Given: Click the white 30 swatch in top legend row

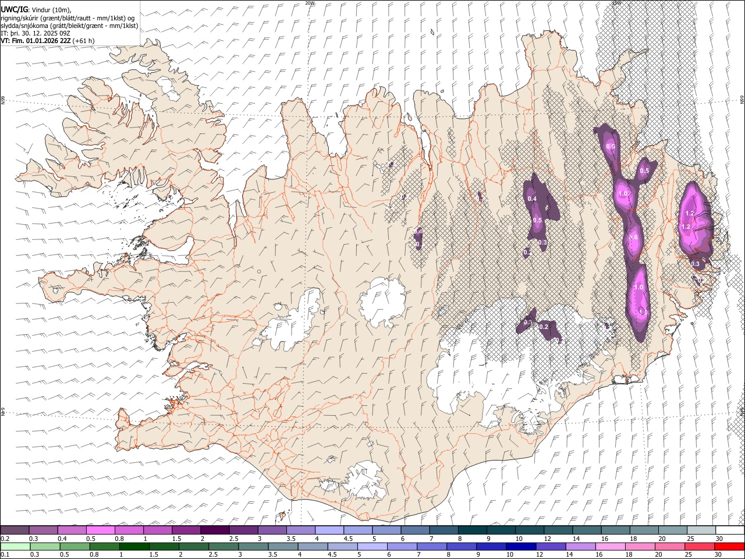Looking at the screenshot, I should click(x=730, y=530).
